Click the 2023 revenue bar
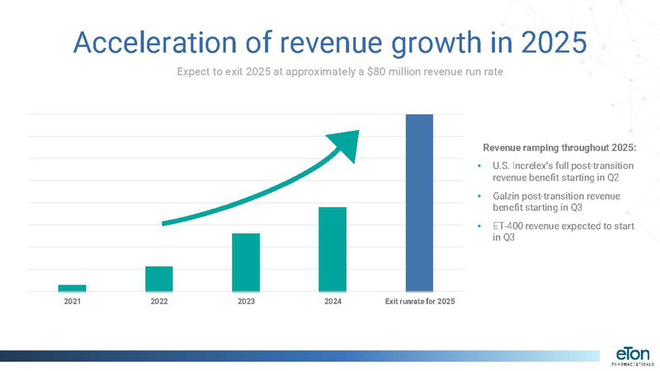Viewport: 660px width, 371px height. coord(246,262)
